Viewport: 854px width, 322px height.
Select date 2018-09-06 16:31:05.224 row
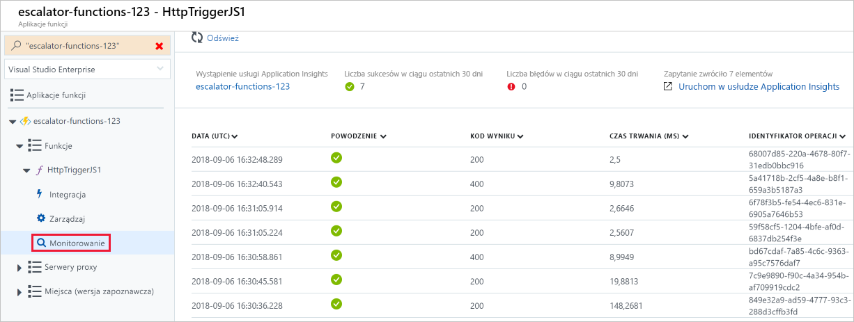(238, 233)
